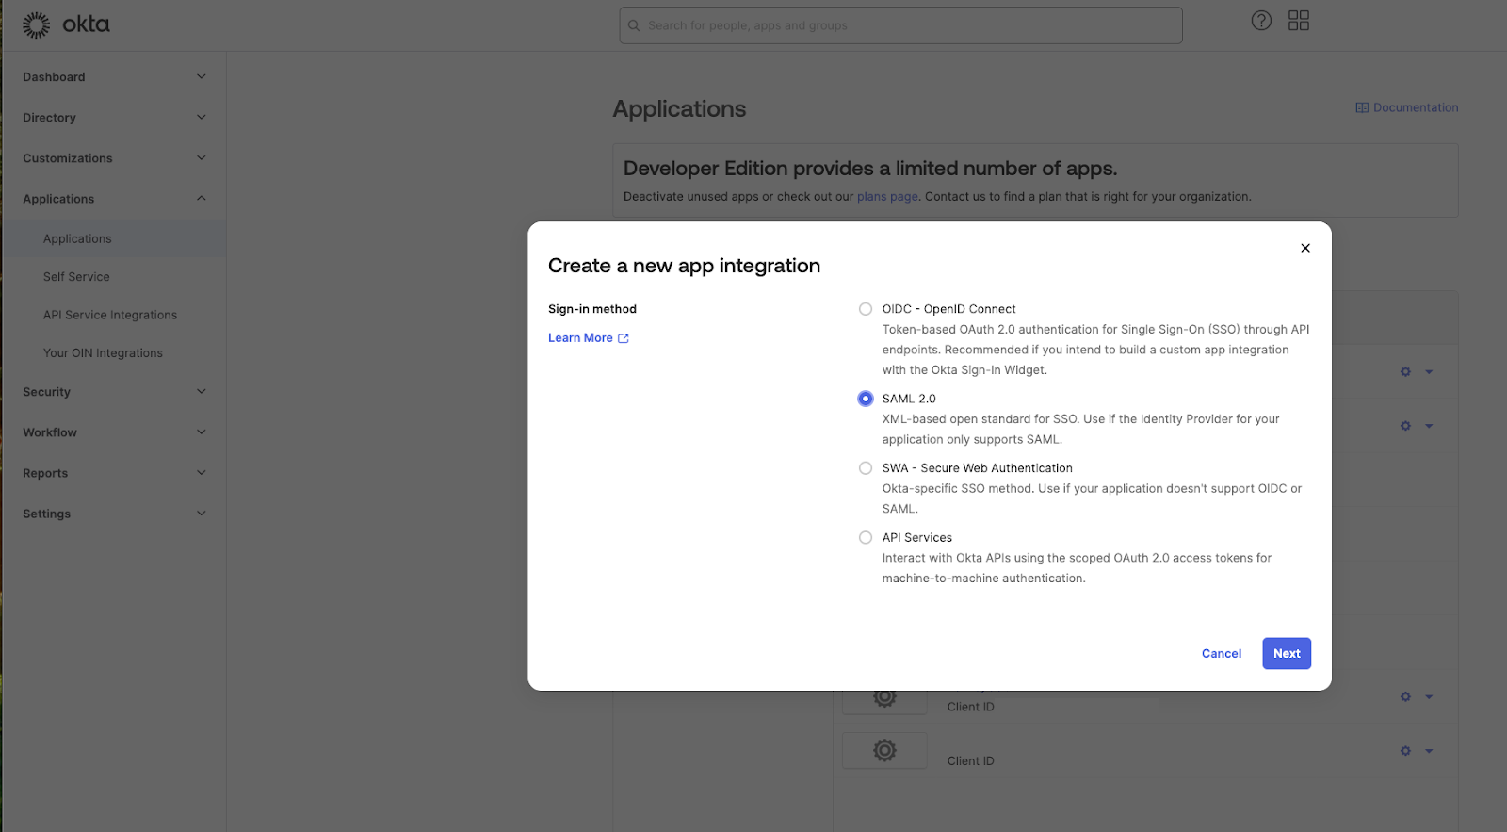
Task: Follow the plans page link
Action: point(887,197)
